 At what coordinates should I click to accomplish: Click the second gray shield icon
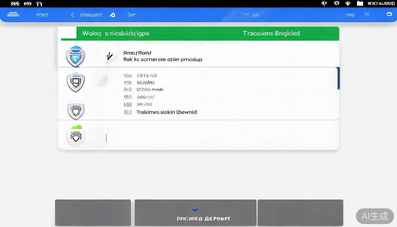click(76, 82)
